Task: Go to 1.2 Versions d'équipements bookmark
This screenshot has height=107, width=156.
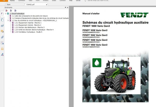Action: [x=40, y=18]
